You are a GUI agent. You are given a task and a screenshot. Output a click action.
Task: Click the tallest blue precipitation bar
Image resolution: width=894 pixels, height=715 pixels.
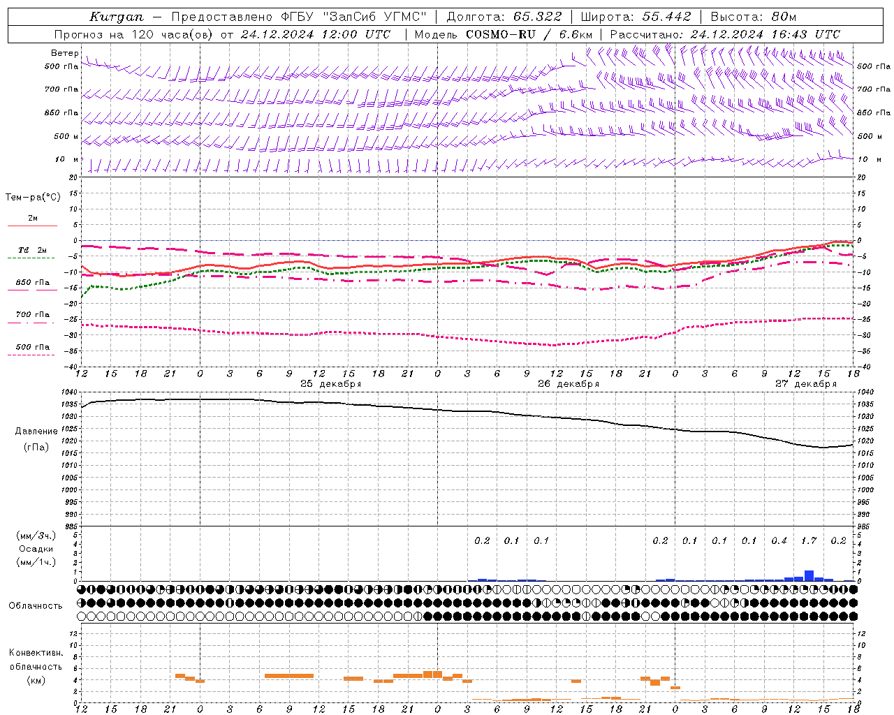tap(809, 575)
